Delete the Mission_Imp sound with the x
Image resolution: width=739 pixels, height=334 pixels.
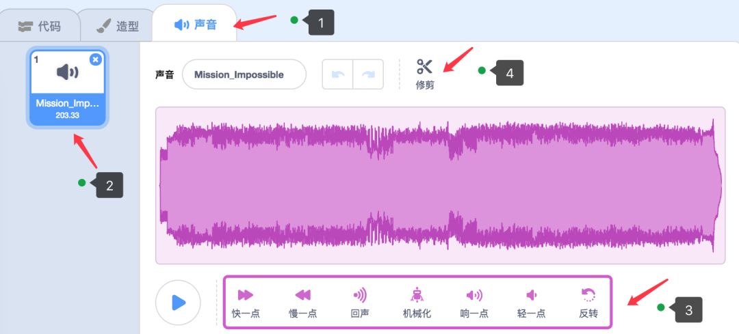[96, 59]
